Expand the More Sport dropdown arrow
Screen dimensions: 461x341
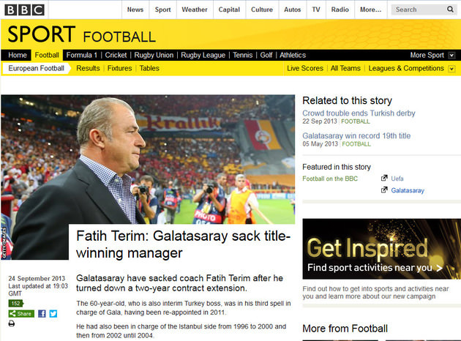pyautogui.click(x=452, y=56)
